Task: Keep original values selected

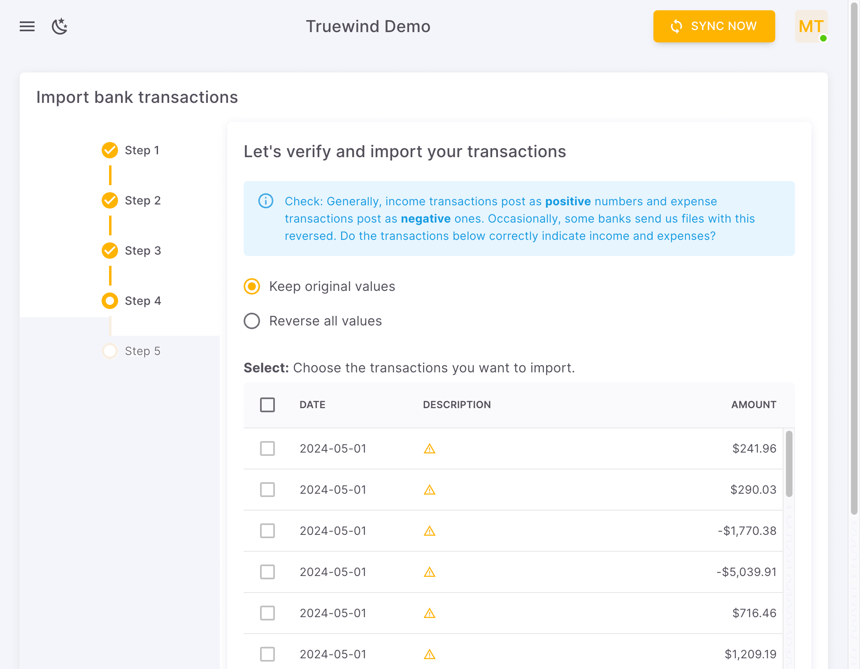Action: [251, 287]
